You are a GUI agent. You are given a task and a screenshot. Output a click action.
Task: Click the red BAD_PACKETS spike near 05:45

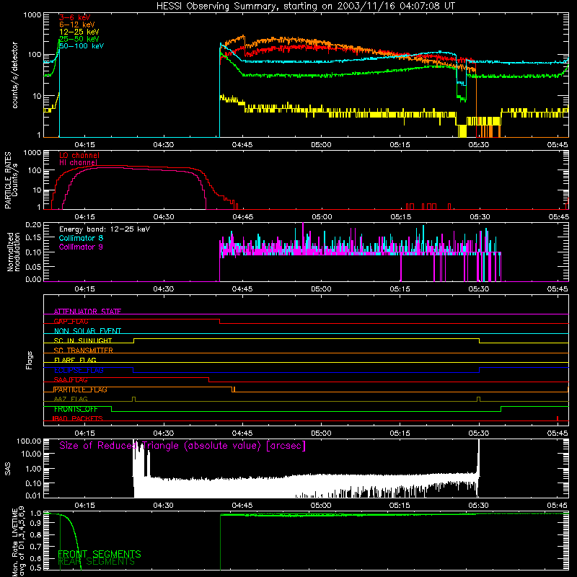[x=558, y=418]
